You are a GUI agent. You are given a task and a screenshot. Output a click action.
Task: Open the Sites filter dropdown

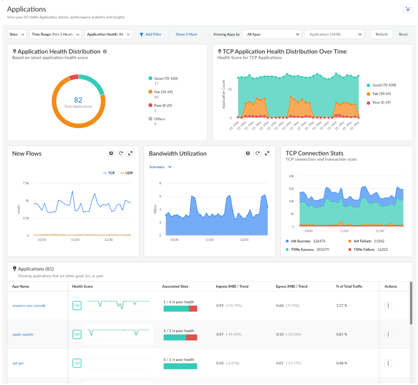click(x=17, y=34)
